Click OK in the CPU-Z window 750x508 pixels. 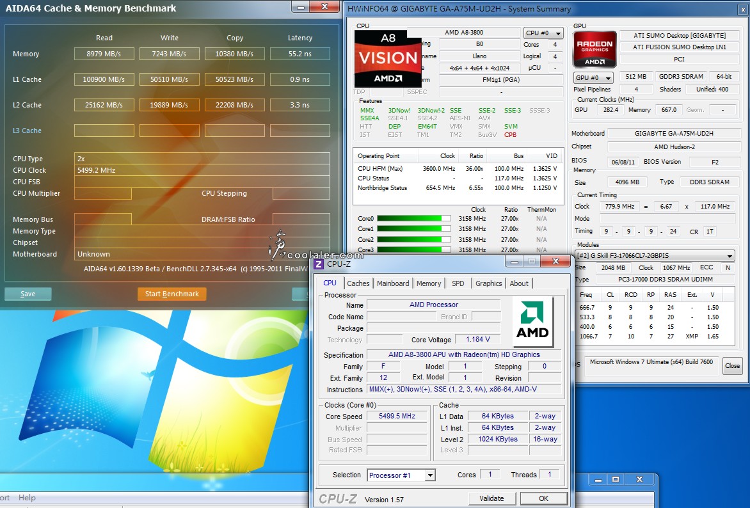tap(544, 498)
